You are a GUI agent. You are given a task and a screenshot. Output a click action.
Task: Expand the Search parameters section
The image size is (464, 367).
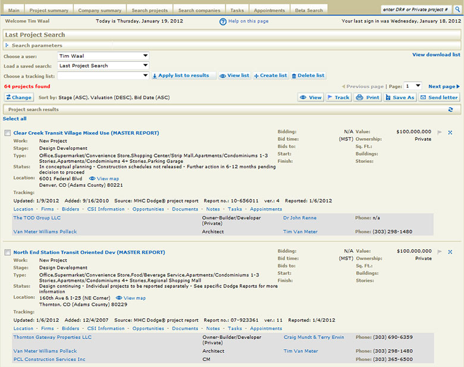[x=7, y=45]
